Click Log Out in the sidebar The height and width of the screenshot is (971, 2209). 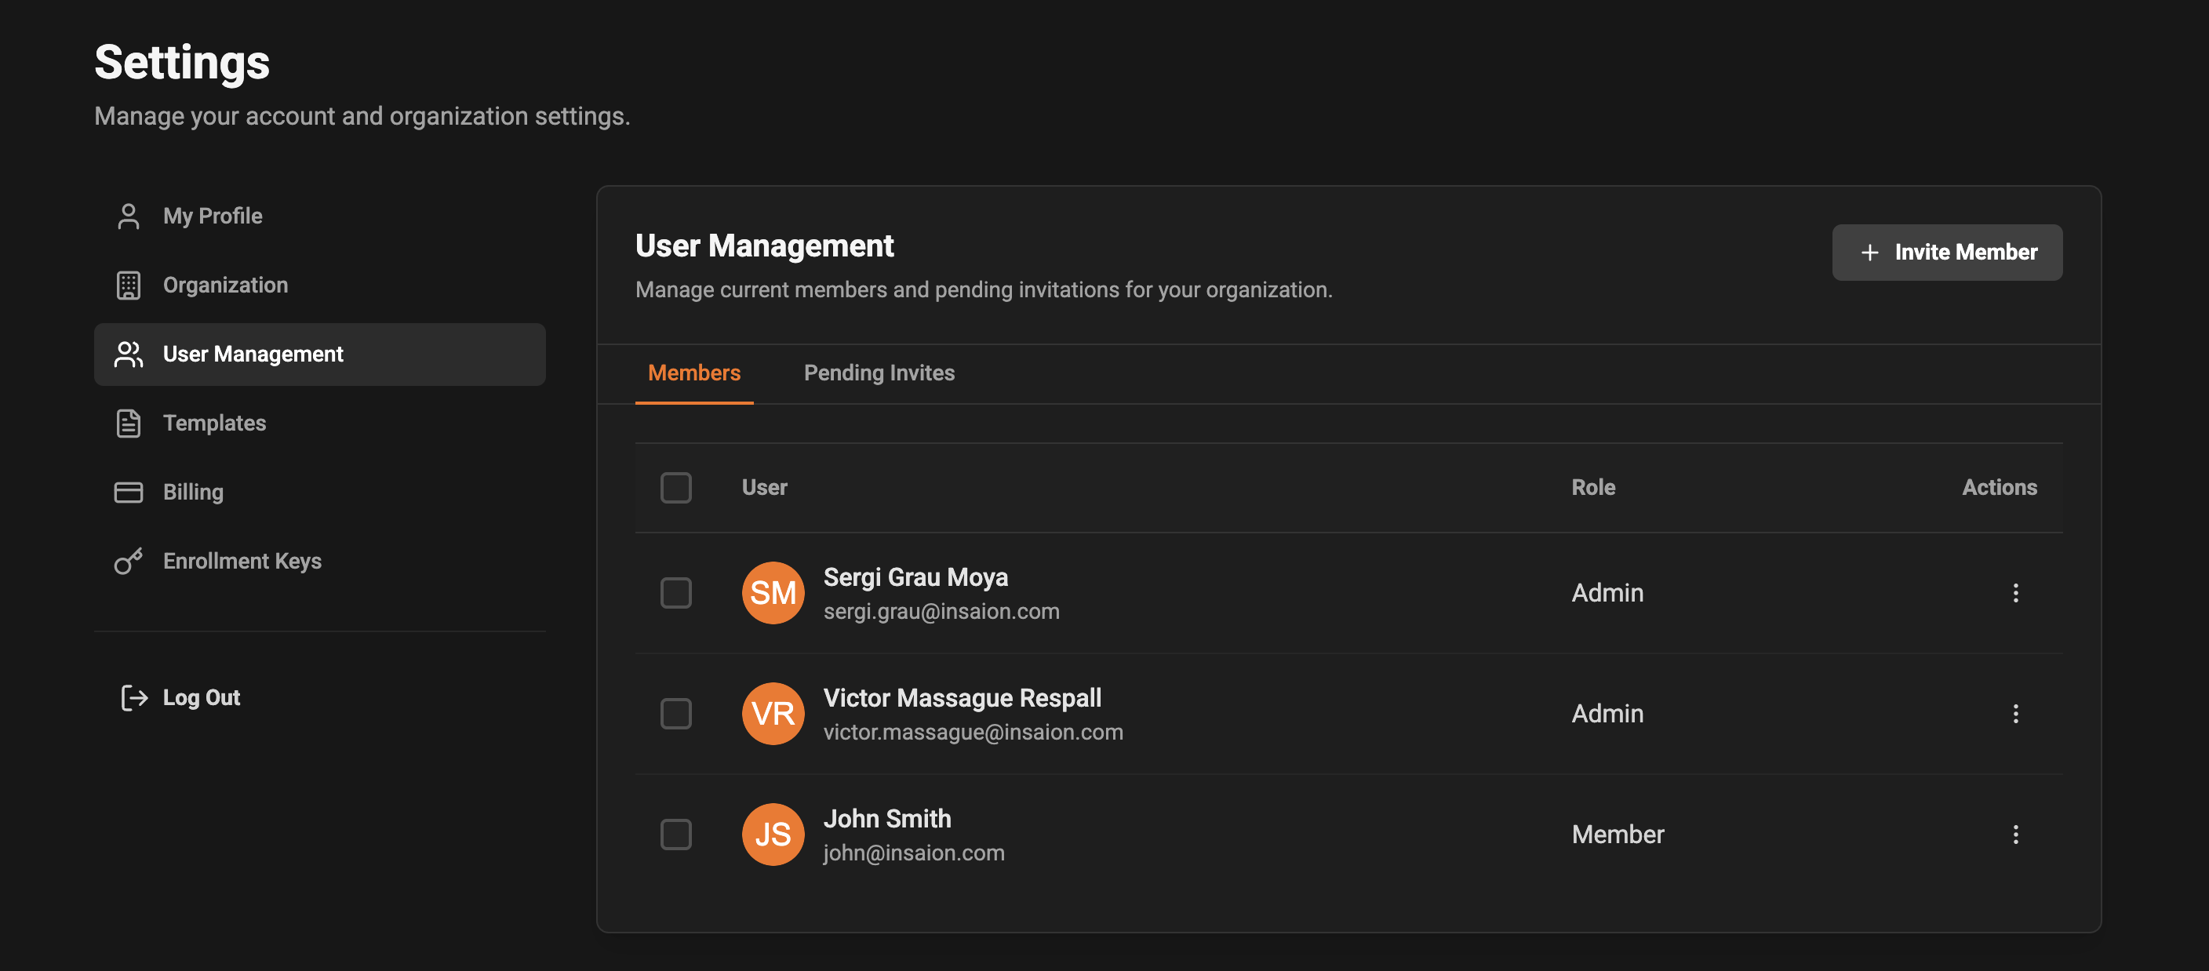[x=201, y=697]
